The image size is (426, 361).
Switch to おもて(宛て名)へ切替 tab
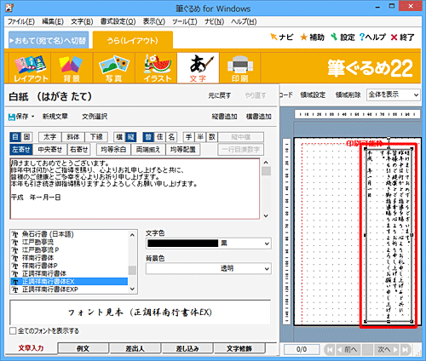tap(49, 40)
